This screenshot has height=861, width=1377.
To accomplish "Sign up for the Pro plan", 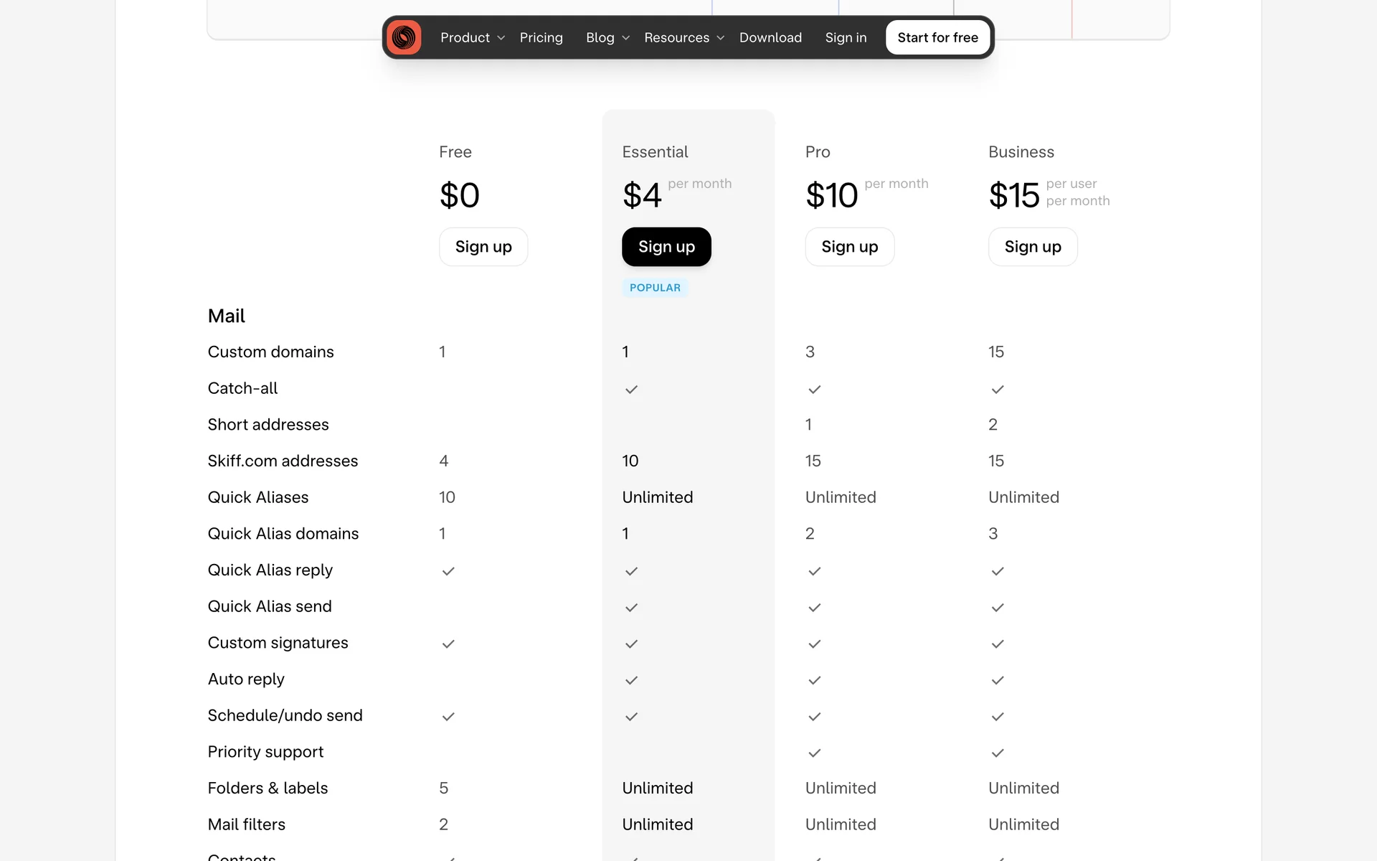I will (849, 247).
